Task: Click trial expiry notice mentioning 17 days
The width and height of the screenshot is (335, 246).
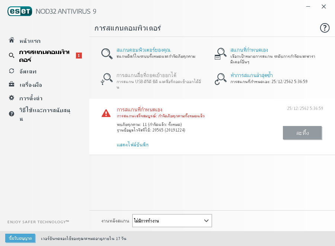Action: (x=83, y=239)
